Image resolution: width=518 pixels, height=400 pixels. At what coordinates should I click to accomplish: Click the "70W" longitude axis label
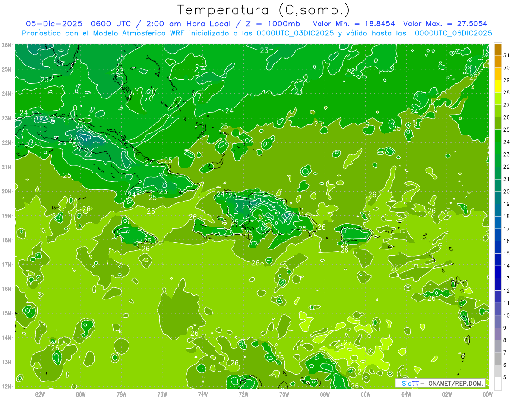(284, 394)
